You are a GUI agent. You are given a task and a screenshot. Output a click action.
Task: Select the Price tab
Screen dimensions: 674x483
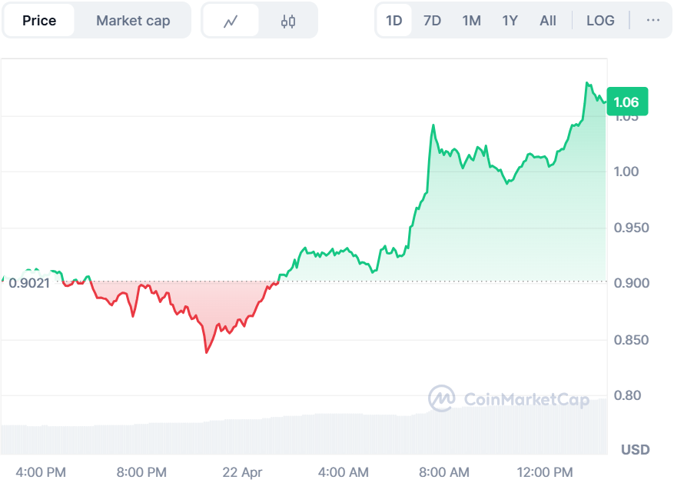click(39, 21)
